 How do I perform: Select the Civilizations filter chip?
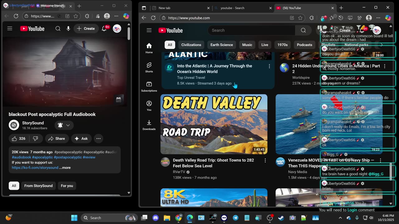pos(191,45)
